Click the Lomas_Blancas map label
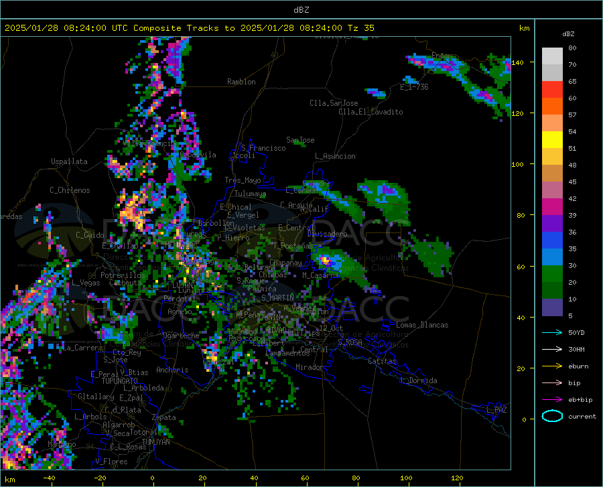This screenshot has height=487, width=603. tap(422, 325)
